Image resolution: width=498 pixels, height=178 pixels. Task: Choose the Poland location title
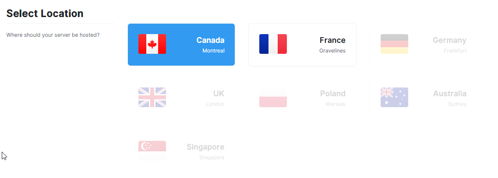pos(332,94)
